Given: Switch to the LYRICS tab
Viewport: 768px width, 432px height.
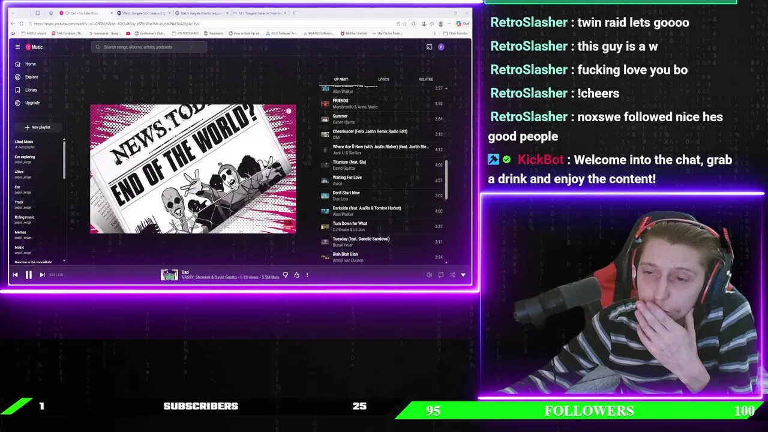Looking at the screenshot, I should click(x=383, y=79).
